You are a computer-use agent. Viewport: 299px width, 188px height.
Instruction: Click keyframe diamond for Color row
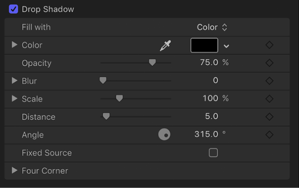[x=270, y=45]
